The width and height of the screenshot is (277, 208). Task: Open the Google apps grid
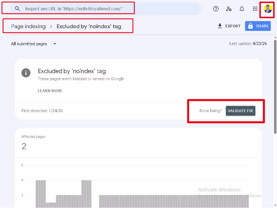point(255,9)
